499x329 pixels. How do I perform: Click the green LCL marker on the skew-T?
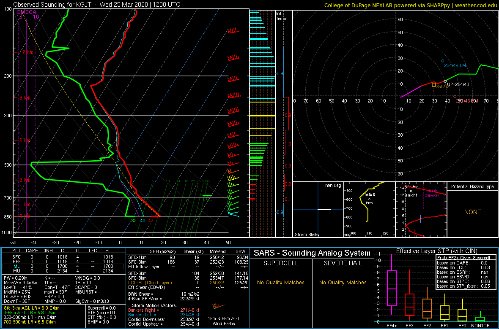click(x=207, y=197)
